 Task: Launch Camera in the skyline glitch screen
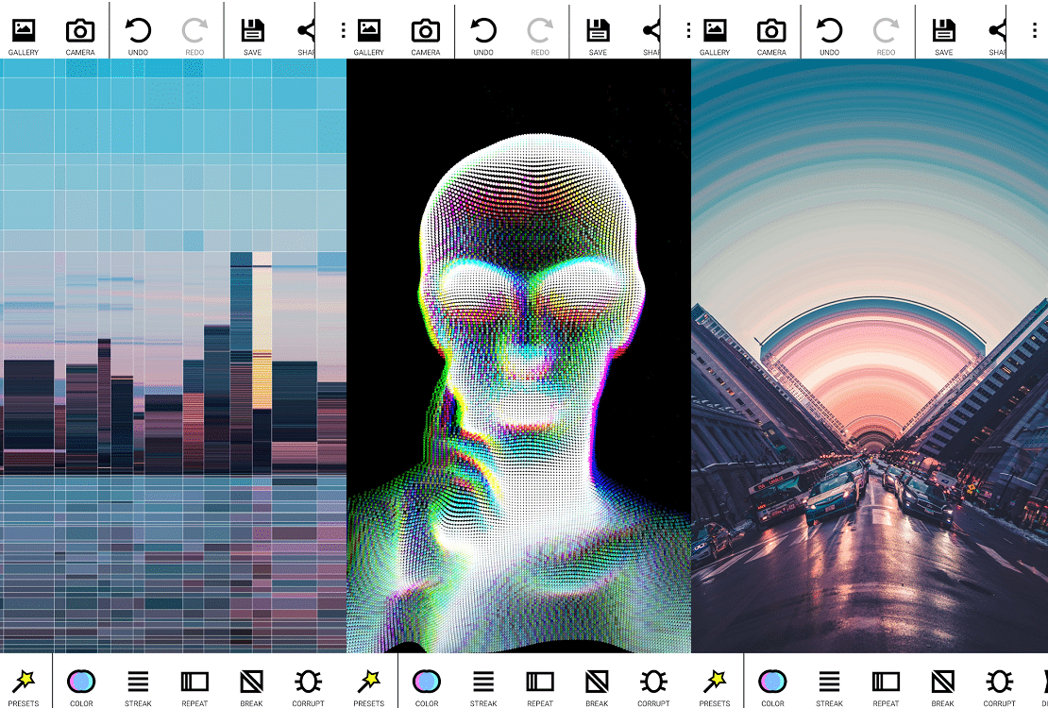click(80, 37)
